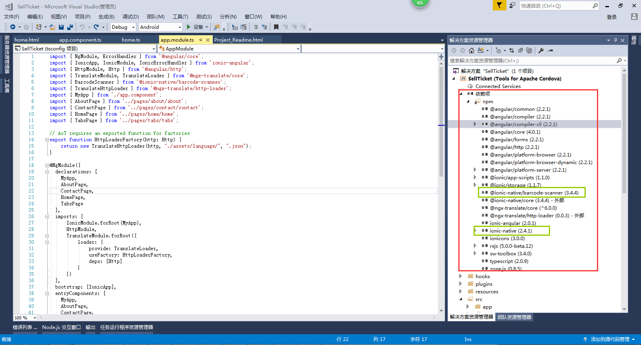
Task: Open the SellTicket tsconfig project dropdown
Action: [85, 48]
